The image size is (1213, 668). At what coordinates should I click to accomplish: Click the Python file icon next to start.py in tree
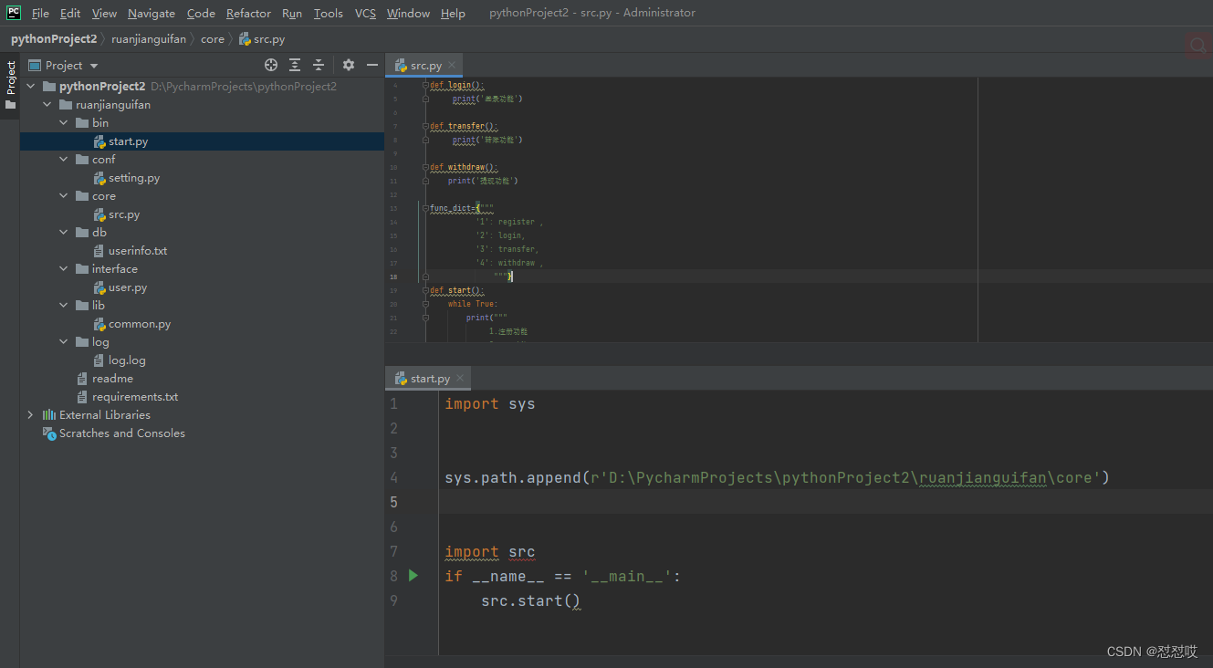[99, 141]
